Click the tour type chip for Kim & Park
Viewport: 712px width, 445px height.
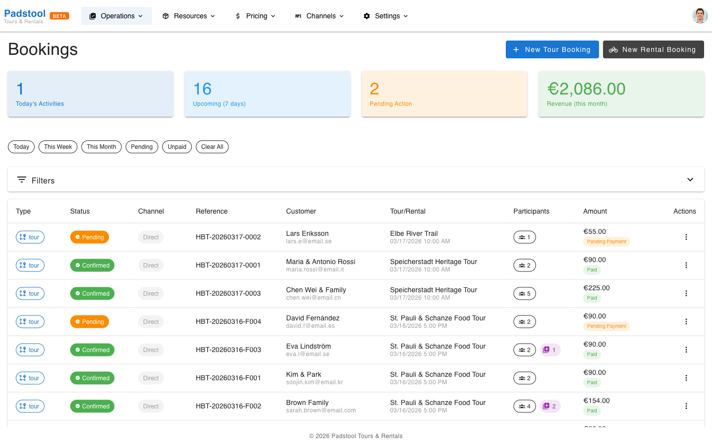(x=30, y=378)
